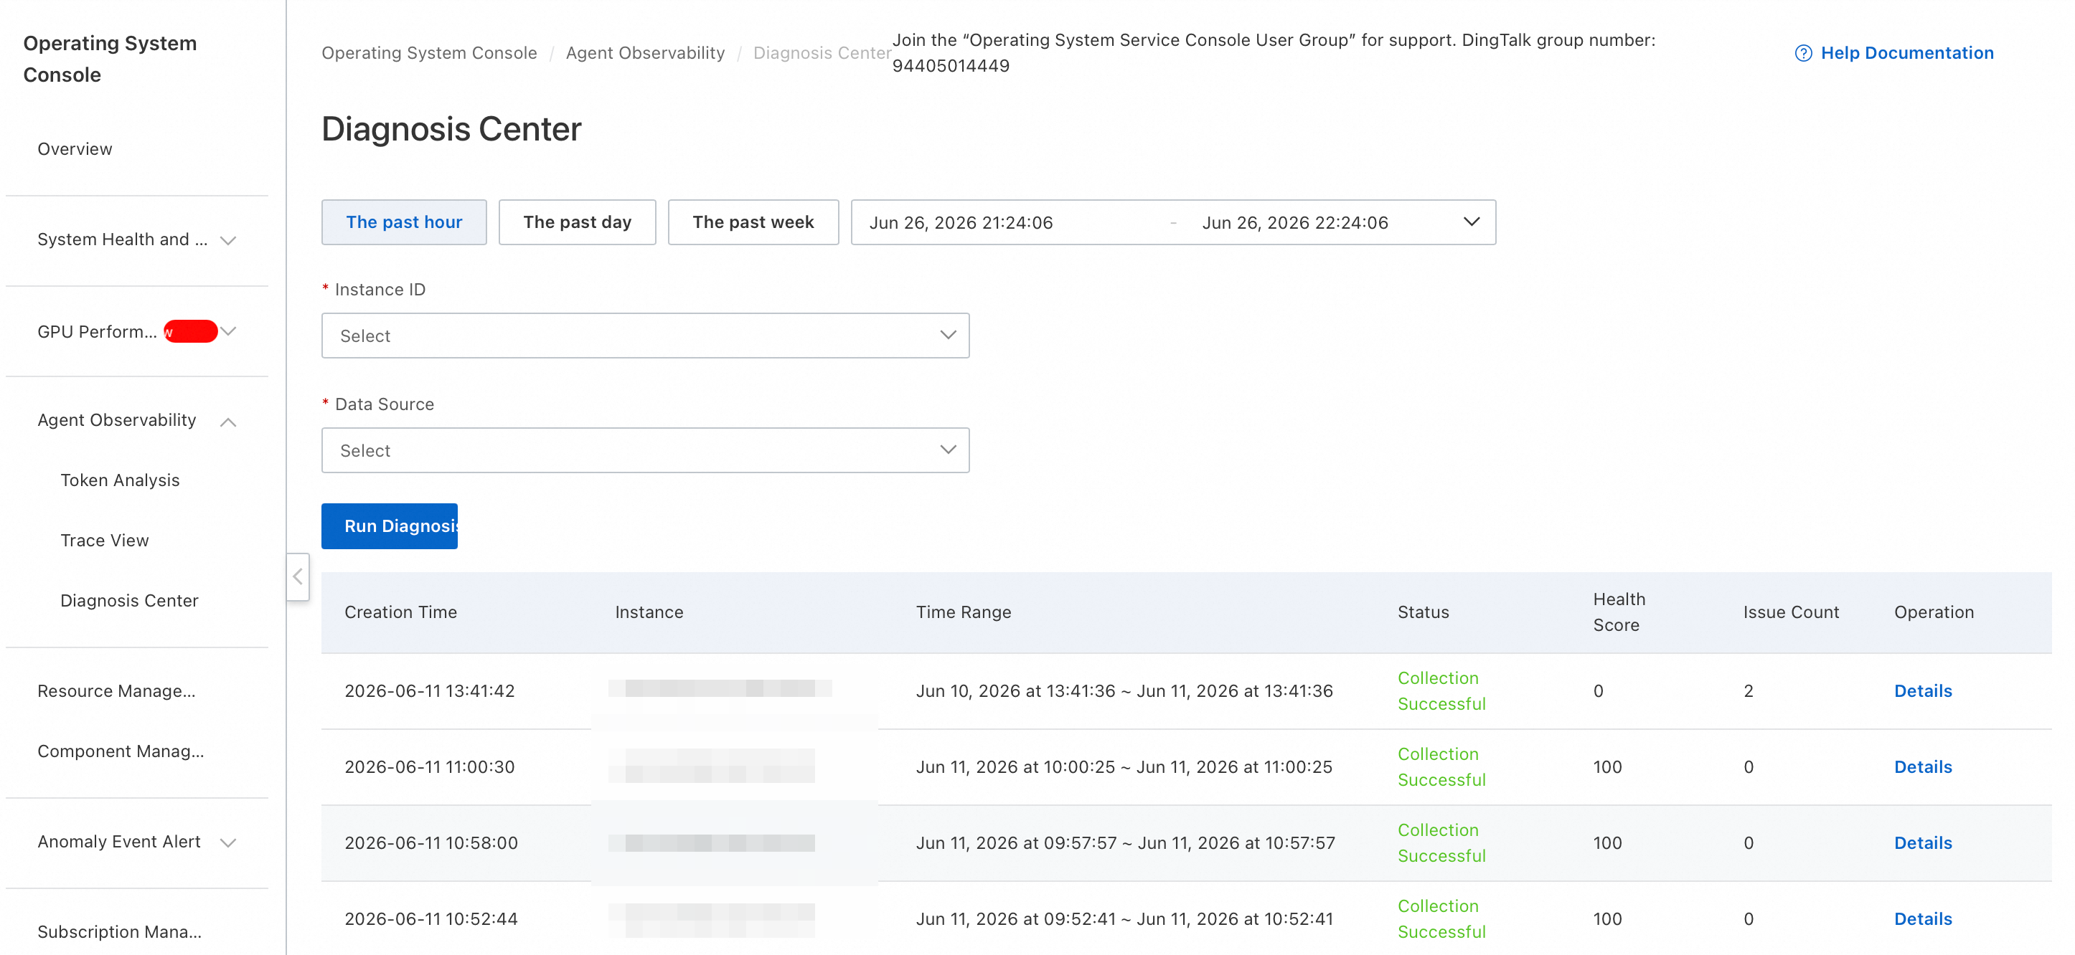Screen dimensions: 2075x955
Task: Open Details for the 11:00:30 record
Action: coord(1923,766)
